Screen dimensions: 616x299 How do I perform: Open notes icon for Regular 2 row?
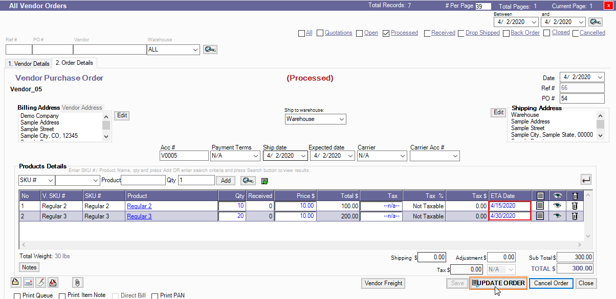pyautogui.click(x=540, y=206)
